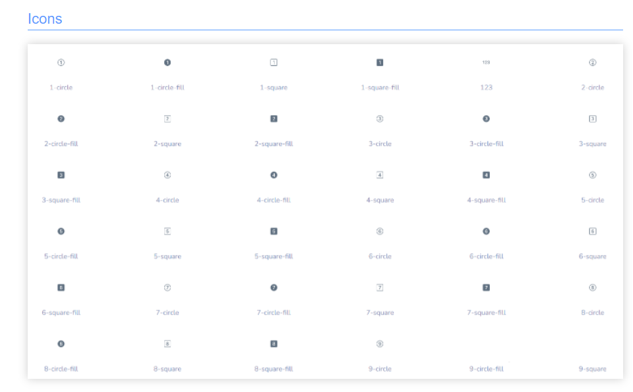Image resolution: width=633 pixels, height=392 pixels.
Task: Choose the 6-circle outline icon
Action: (x=380, y=231)
